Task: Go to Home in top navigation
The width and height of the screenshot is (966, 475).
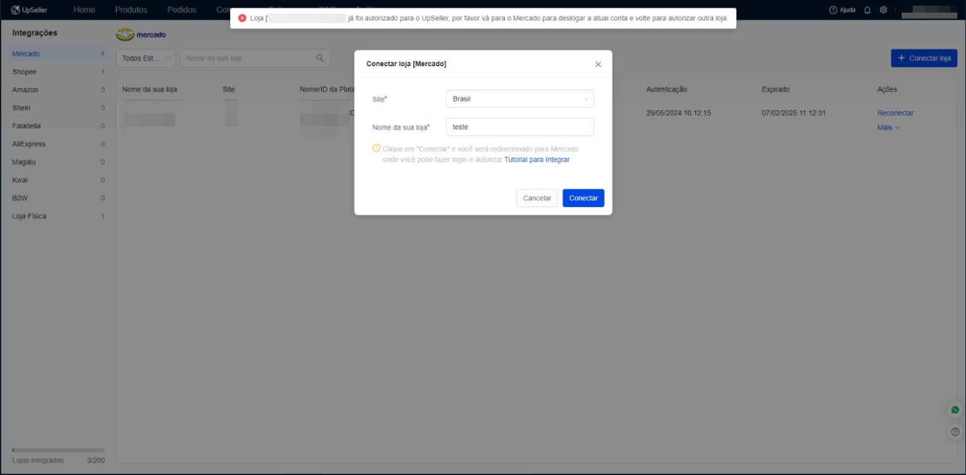Action: point(84,10)
